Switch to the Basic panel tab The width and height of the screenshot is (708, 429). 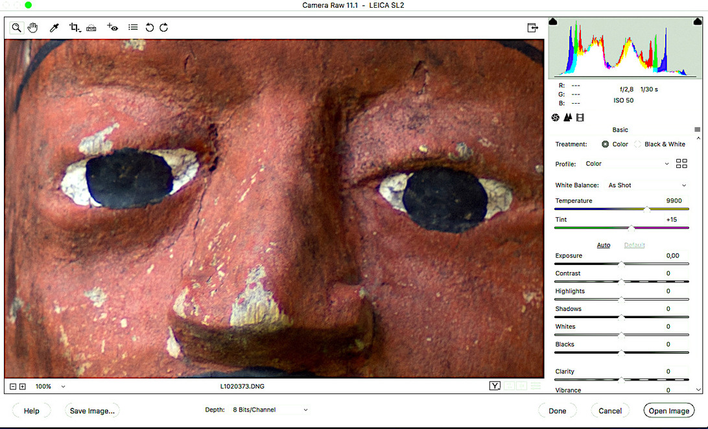556,117
